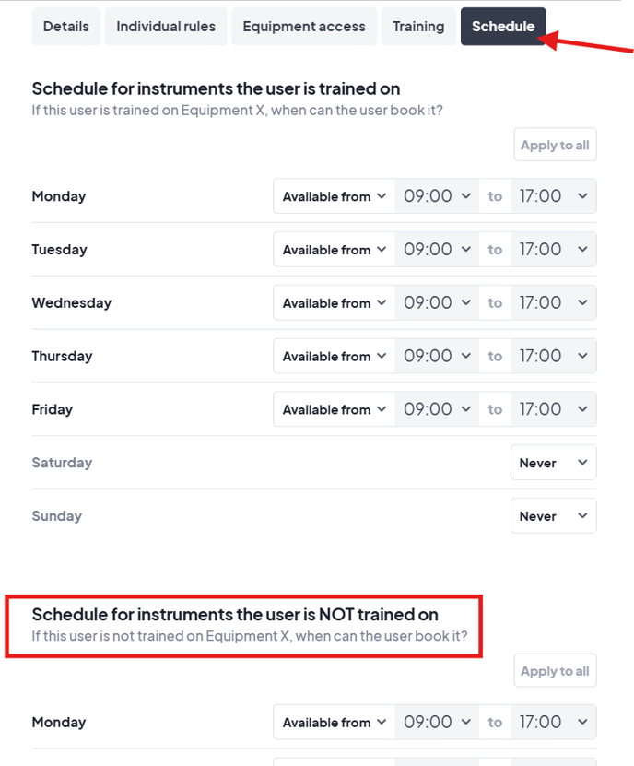
Task: Open Tuesday's Available from dropdown
Action: [x=334, y=250]
